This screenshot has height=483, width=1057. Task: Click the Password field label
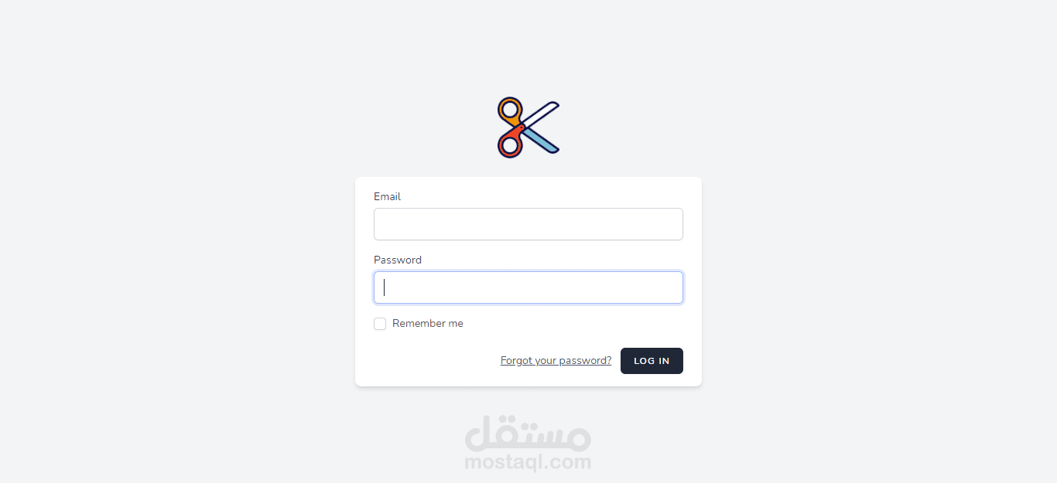398,260
